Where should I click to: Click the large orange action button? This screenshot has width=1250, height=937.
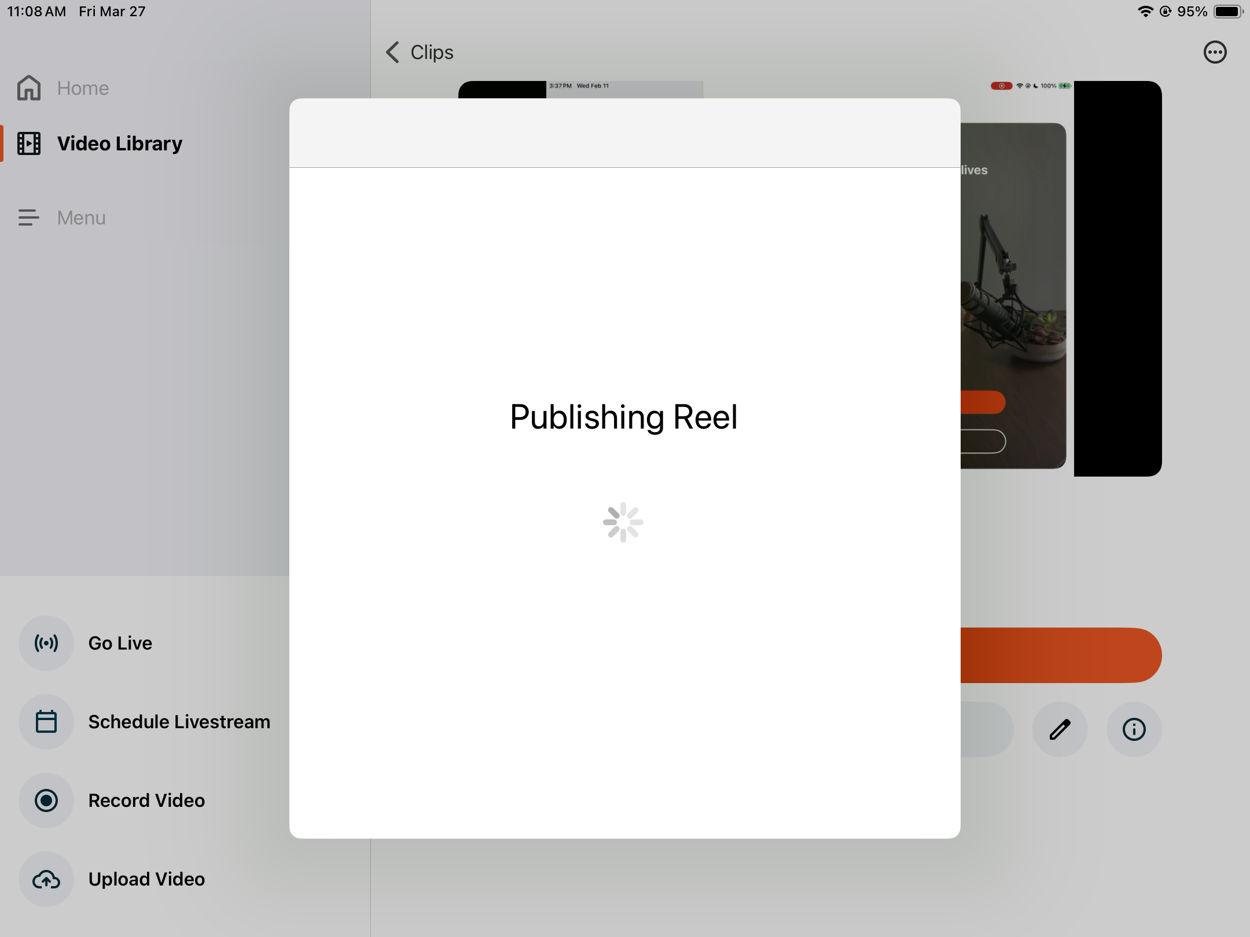[1060, 655]
